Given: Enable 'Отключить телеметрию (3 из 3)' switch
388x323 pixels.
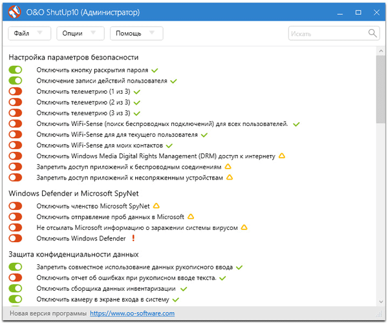Looking at the screenshot, I should pyautogui.click(x=16, y=113).
